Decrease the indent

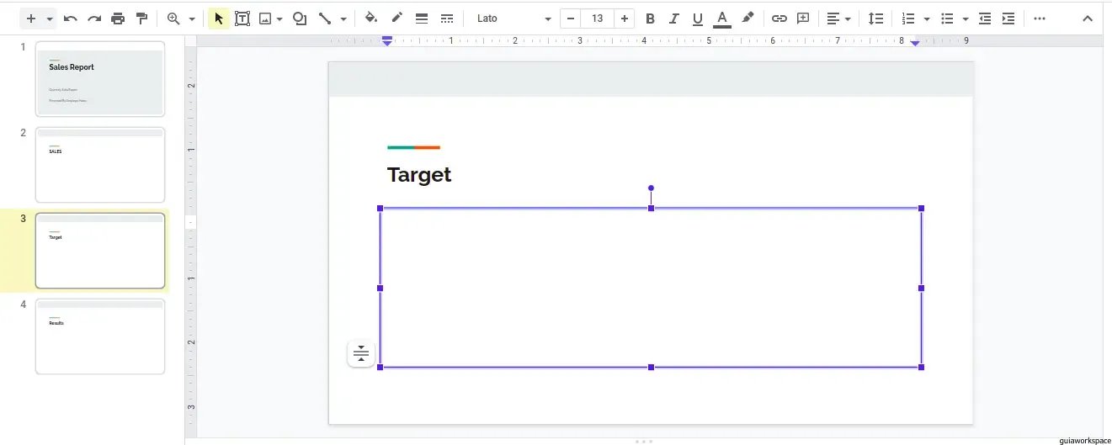pos(985,19)
